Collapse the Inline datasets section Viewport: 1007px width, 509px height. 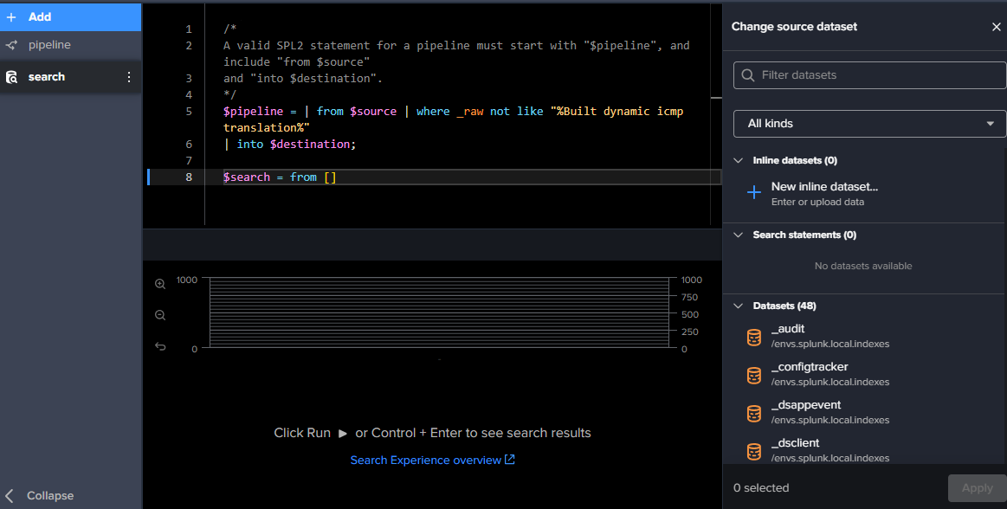(x=739, y=160)
